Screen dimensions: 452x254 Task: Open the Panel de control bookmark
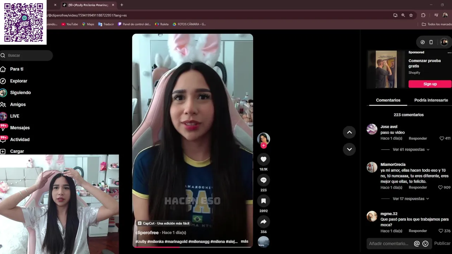(134, 24)
